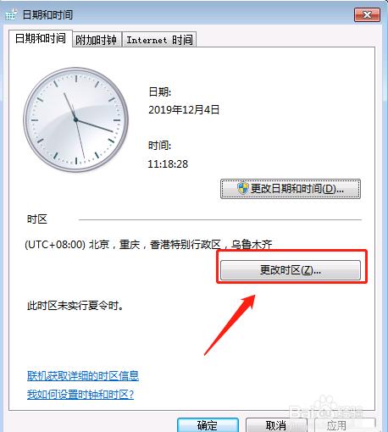Follow the 我如何设置时钟和时区? help link
388x432 pixels.
click(80, 395)
